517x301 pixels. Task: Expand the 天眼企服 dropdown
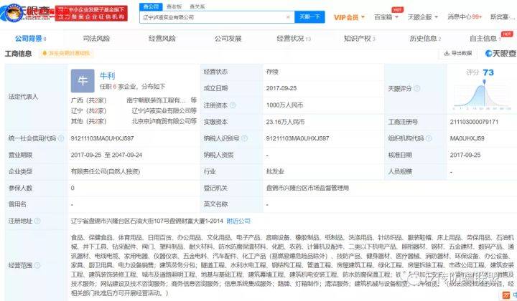pos(425,16)
